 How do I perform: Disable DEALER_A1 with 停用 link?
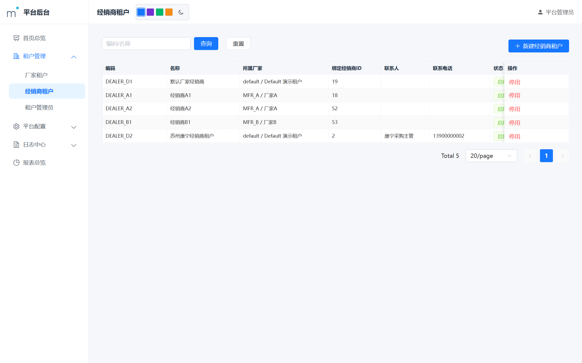tap(514, 95)
